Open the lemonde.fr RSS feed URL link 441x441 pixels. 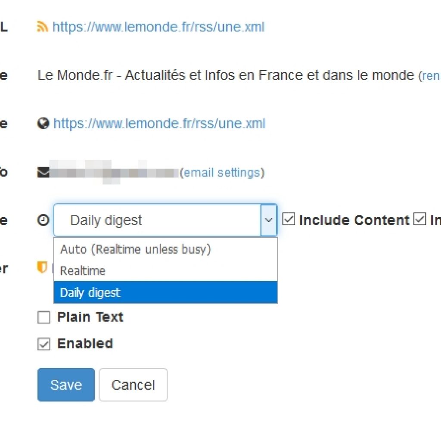click(158, 27)
